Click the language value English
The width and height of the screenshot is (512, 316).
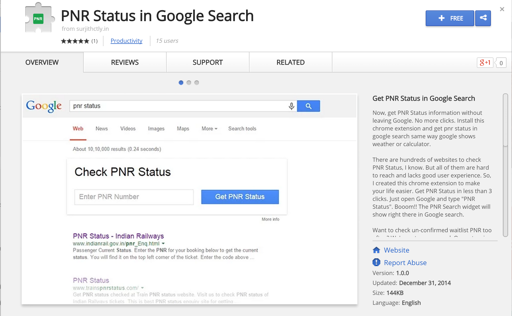click(x=411, y=303)
